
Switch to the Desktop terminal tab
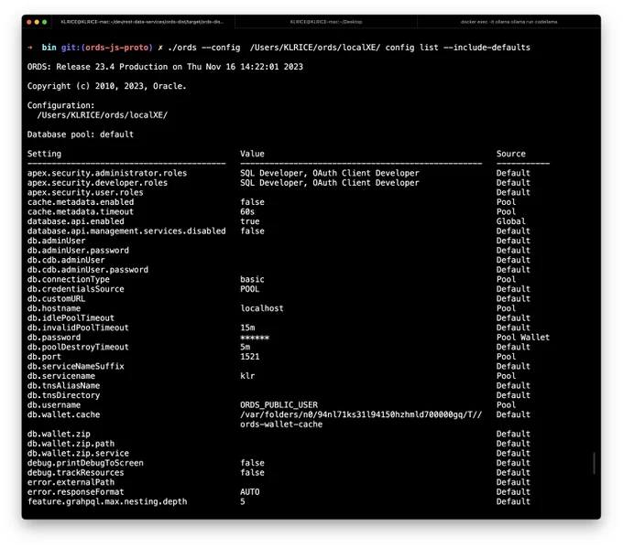pyautogui.click(x=326, y=22)
